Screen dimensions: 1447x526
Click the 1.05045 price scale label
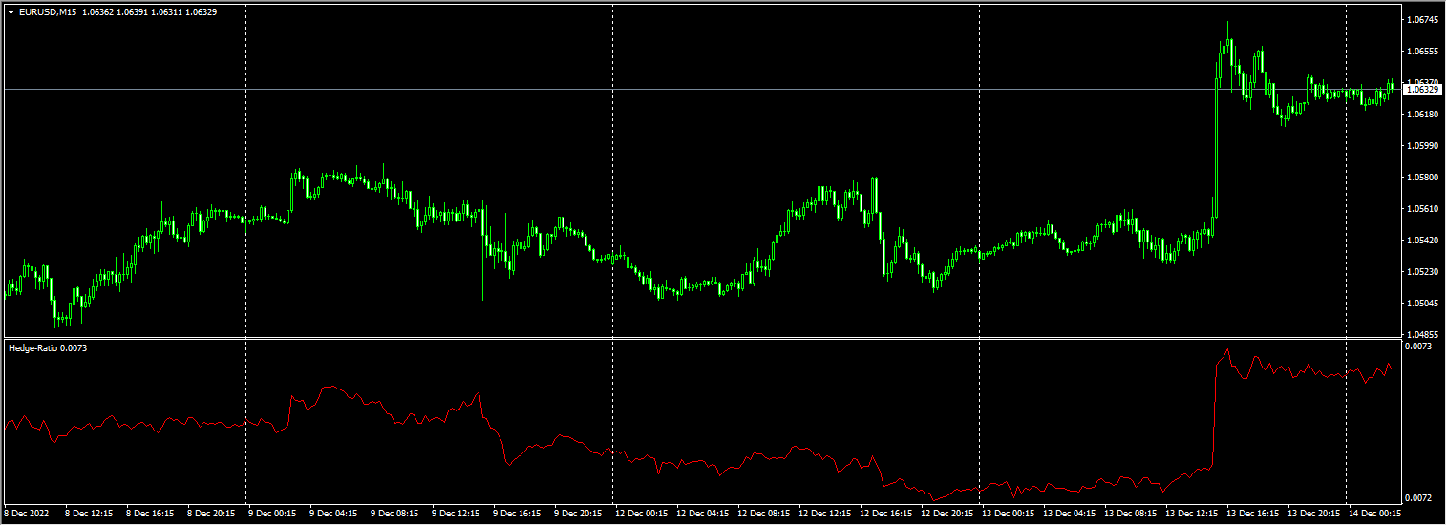click(1423, 303)
